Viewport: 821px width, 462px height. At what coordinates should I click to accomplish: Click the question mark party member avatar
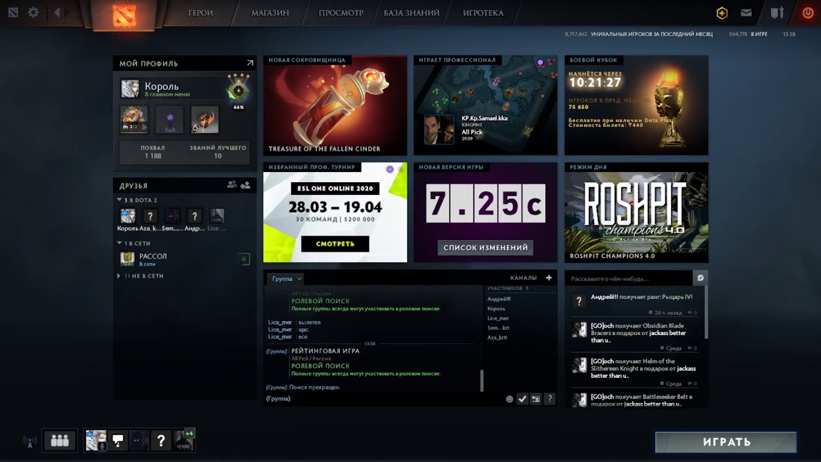coord(161,440)
